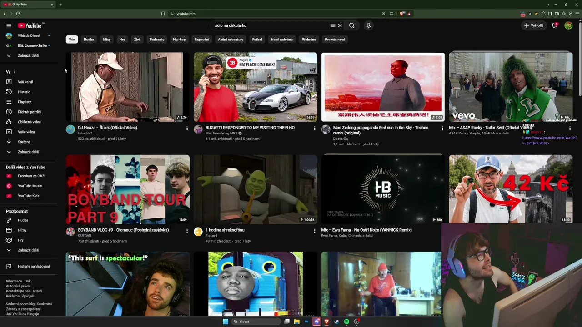Focus the YouTube search input field
Image resolution: width=582 pixels, height=327 pixels.
pyautogui.click(x=271, y=25)
